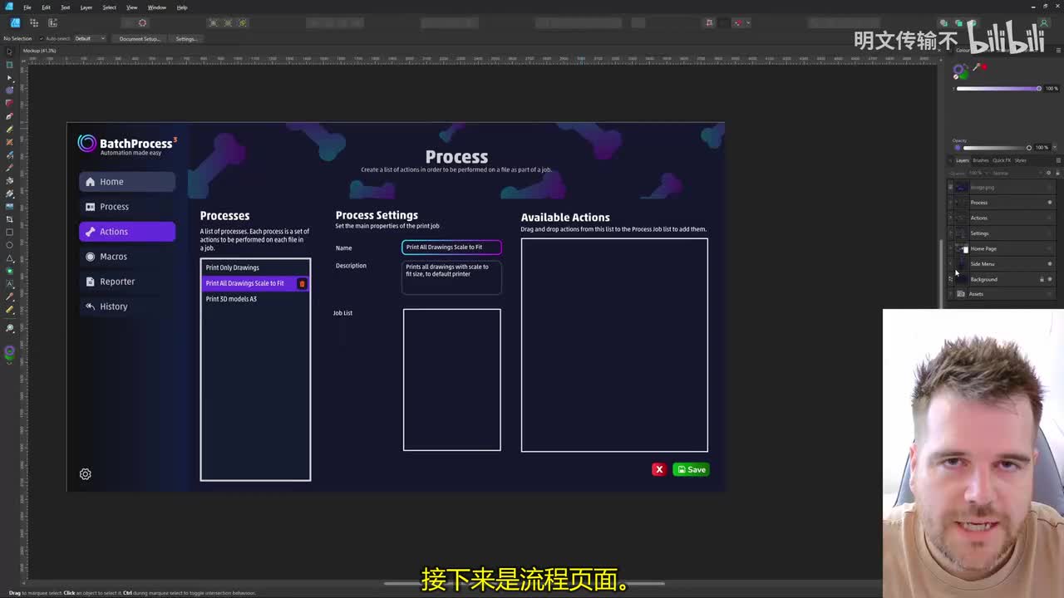Screen dimensions: 1064x598
Task: Select the Color Picker tool in toolbar
Action: pyautogui.click(x=9, y=297)
